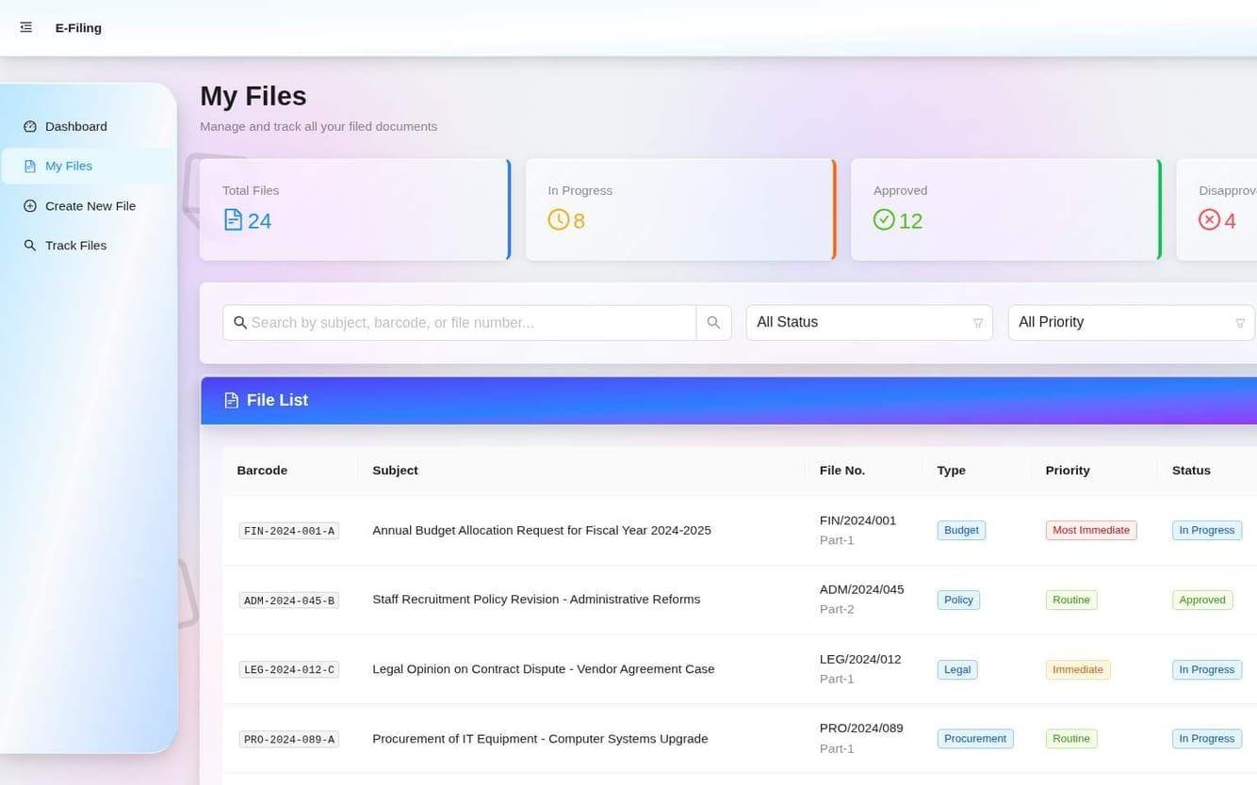Screen dimensions: 1257x785
Task: Open Dashboard from the sidebar menu
Action: click(89, 126)
